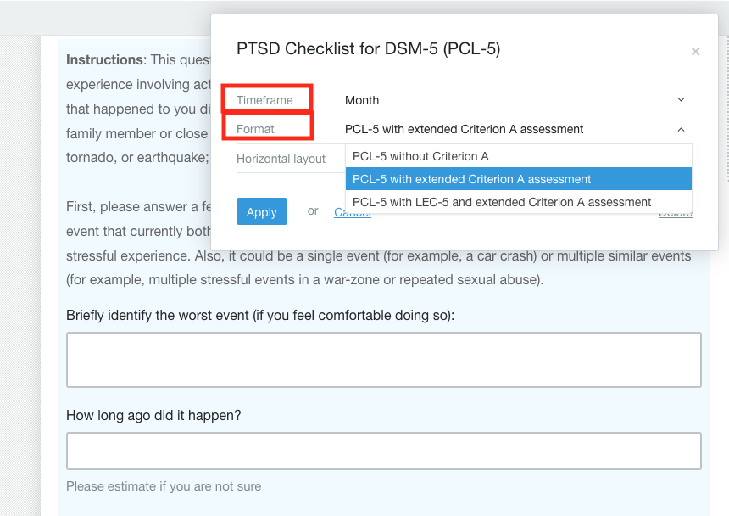Click the Cancel link
Screen dimensions: 729x516
pos(353,211)
